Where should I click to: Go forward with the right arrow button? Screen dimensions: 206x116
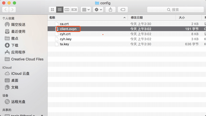(x=12, y=10)
